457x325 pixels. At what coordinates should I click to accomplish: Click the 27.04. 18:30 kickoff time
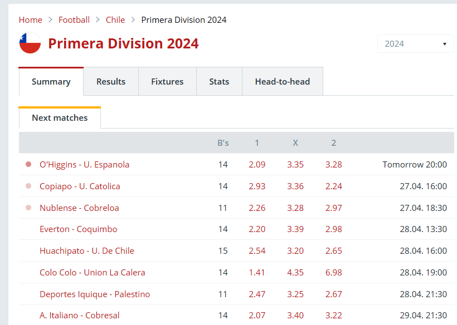click(x=423, y=208)
